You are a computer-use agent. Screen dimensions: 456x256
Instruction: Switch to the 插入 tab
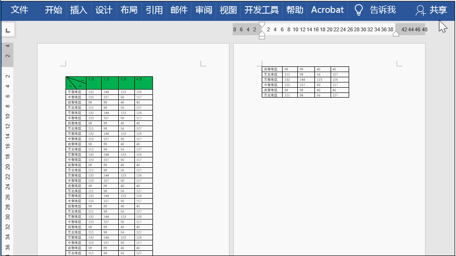pyautogui.click(x=78, y=10)
